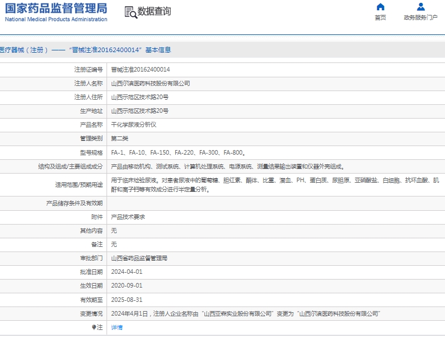
Task: Click the 首页 text label
Action: pyautogui.click(x=380, y=18)
